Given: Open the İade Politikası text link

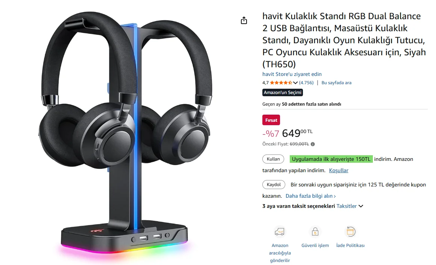Looking at the screenshot, I should [350, 245].
